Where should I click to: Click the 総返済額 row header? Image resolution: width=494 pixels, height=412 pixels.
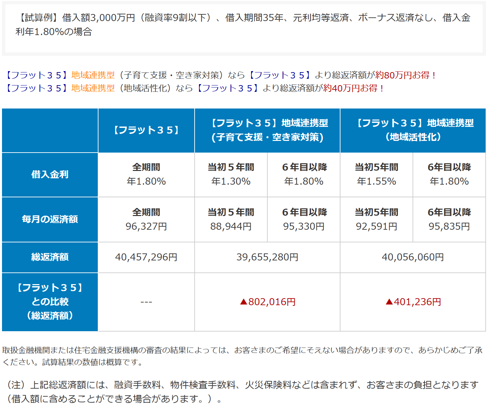(x=50, y=257)
